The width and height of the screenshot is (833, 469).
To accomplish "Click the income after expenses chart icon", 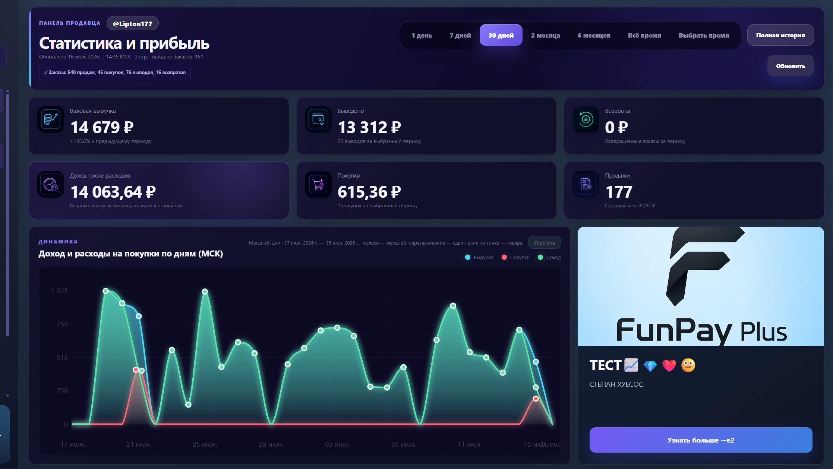I will (51, 184).
